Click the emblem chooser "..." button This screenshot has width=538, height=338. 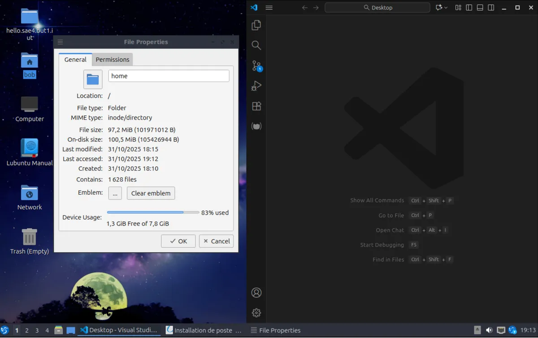115,193
